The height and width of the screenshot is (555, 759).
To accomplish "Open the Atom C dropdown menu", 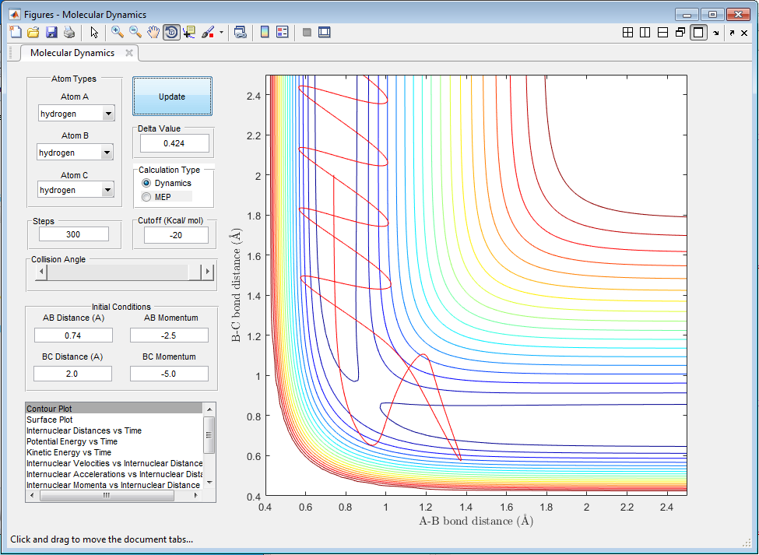I will click(x=107, y=190).
